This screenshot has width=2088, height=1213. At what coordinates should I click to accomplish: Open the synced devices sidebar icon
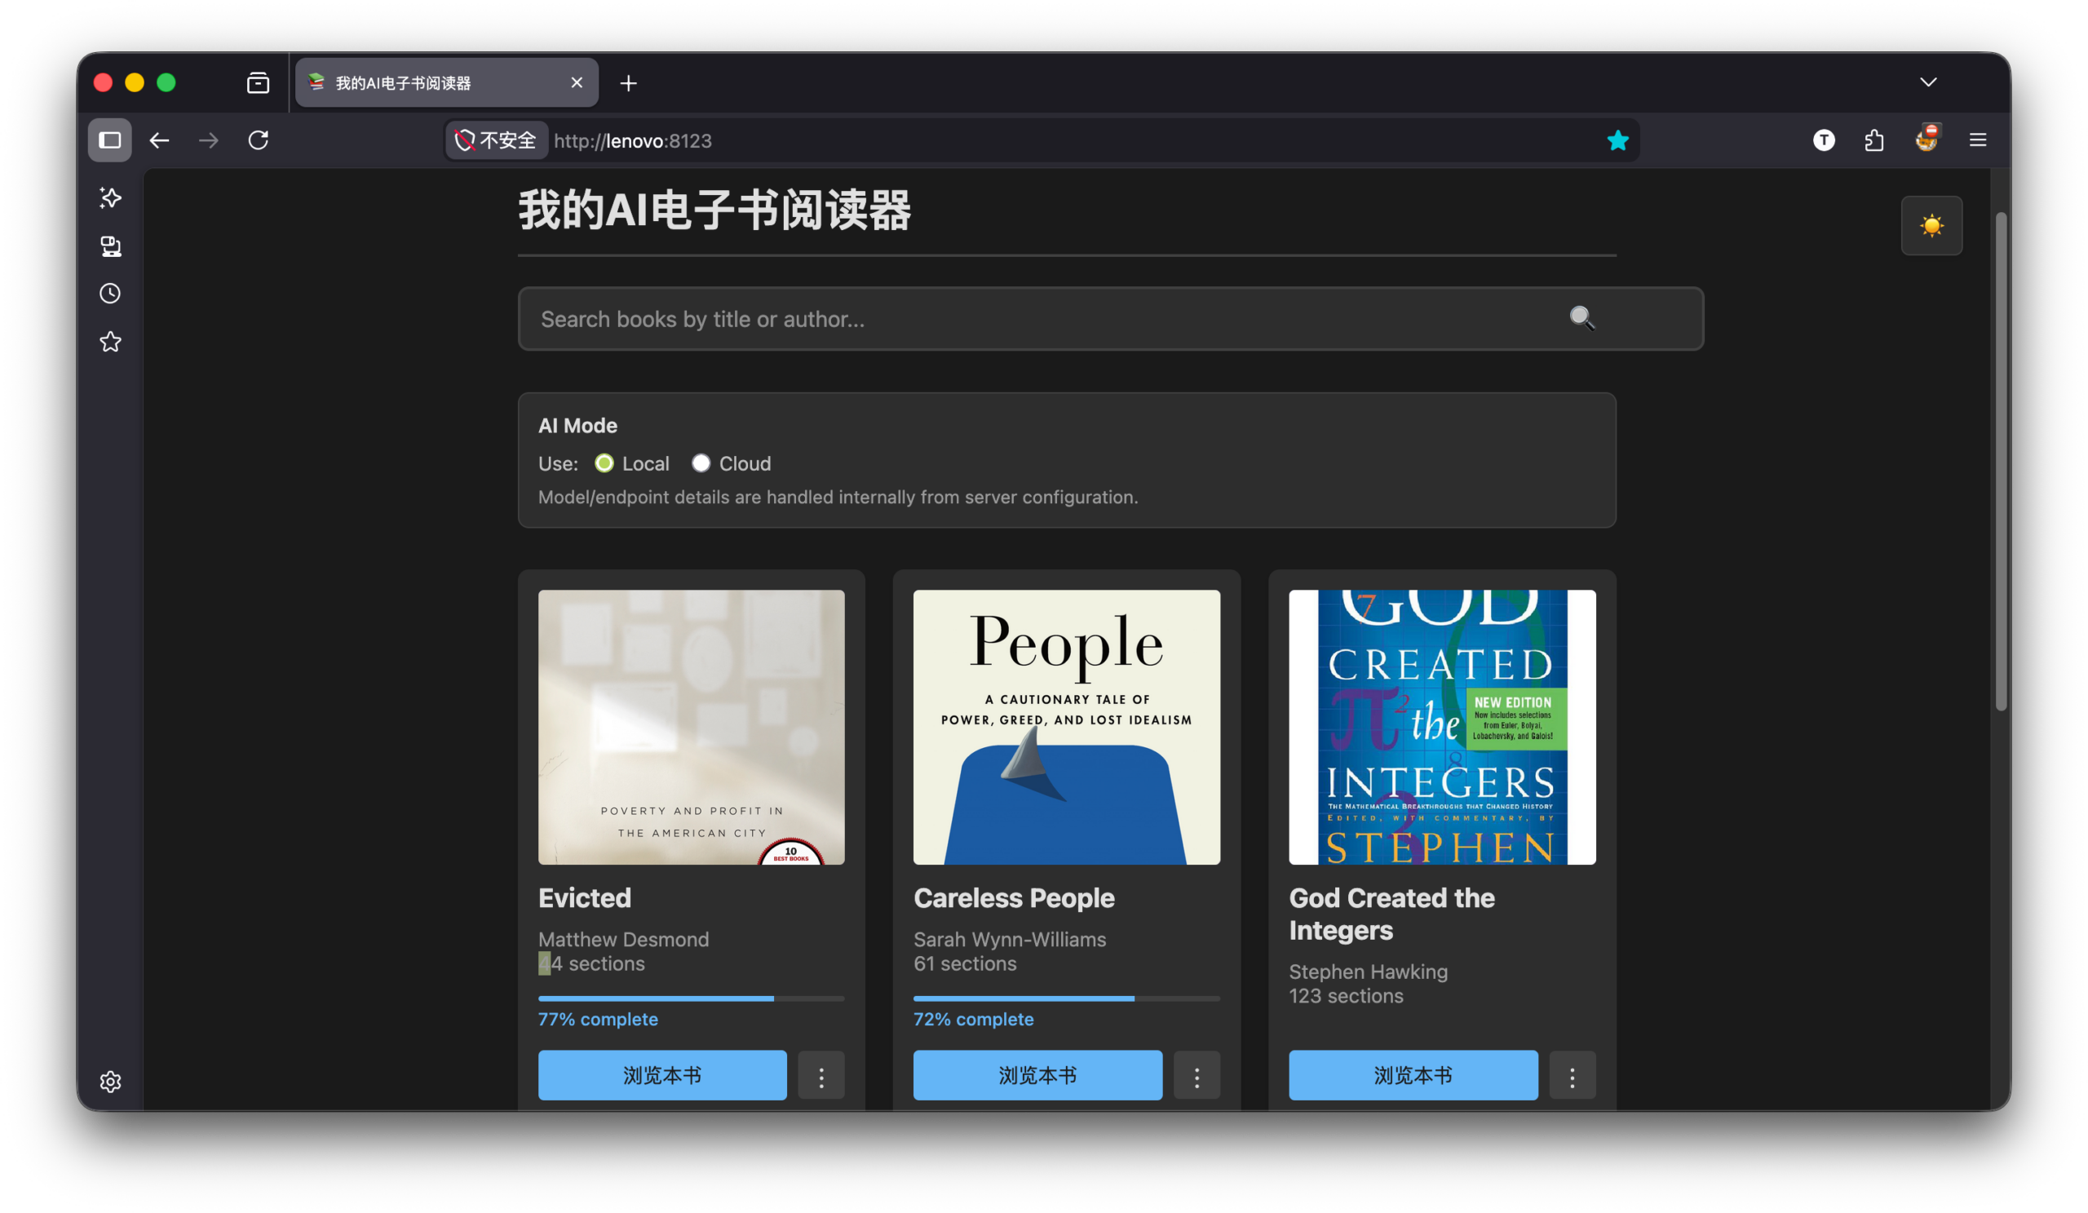(x=110, y=246)
